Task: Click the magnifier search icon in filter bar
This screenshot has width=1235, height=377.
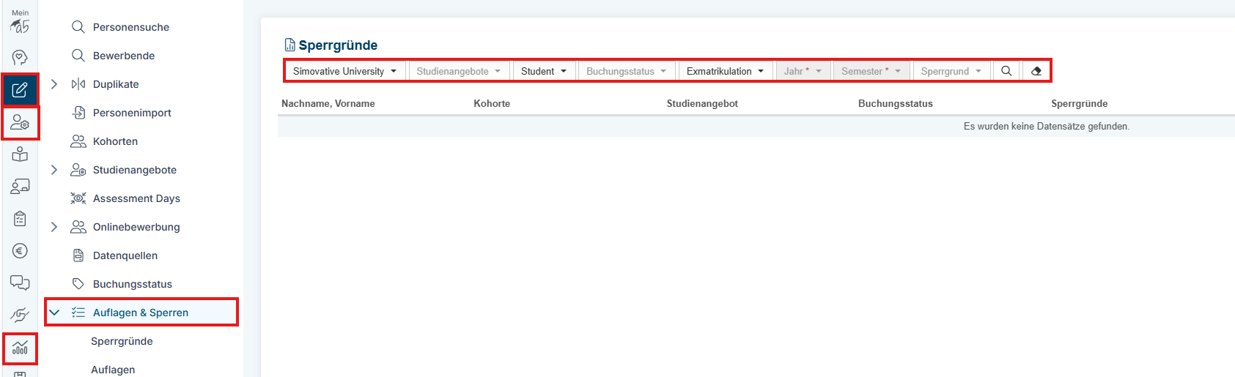Action: [x=1006, y=71]
